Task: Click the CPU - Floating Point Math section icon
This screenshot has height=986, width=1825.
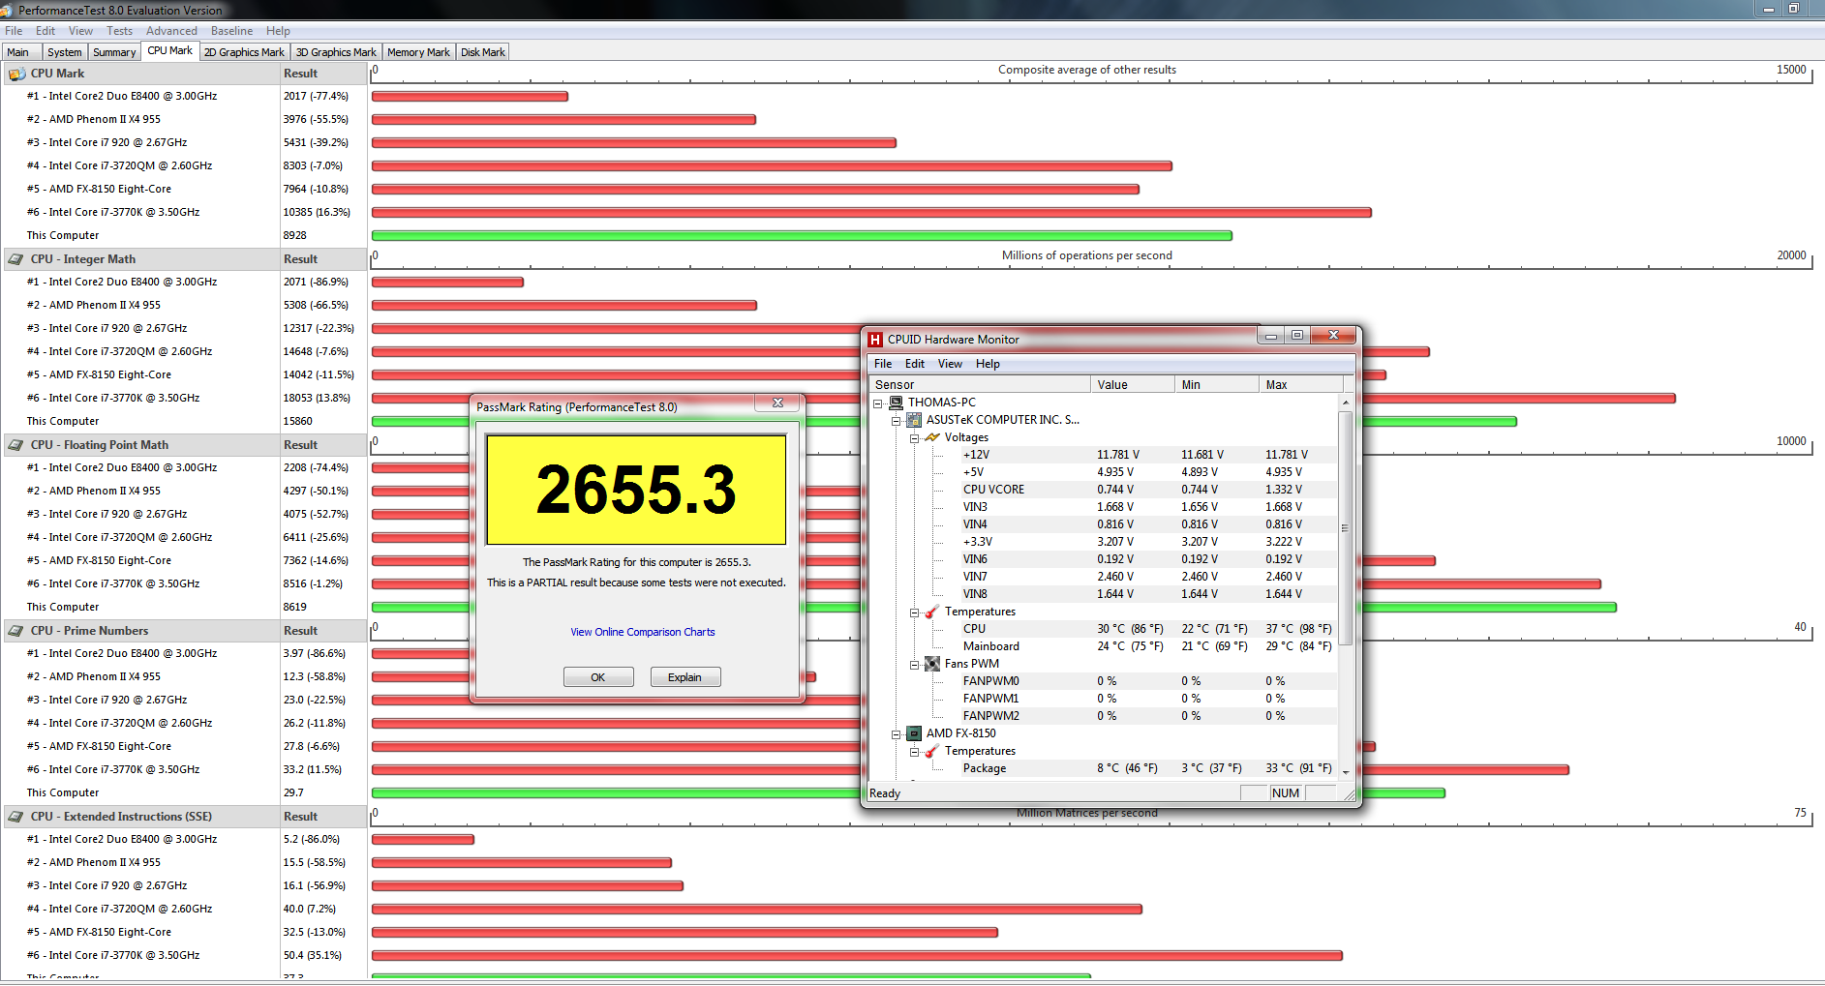Action: click(x=16, y=445)
